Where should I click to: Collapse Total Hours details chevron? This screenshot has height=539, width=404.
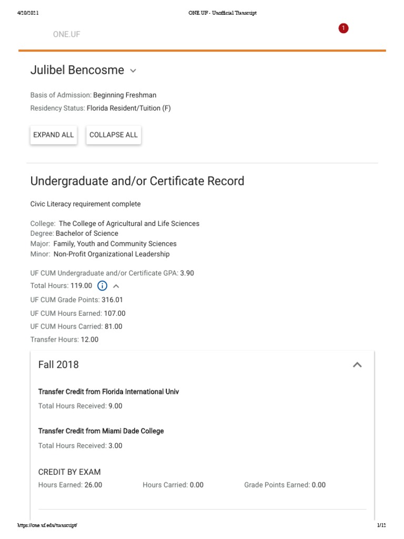tap(116, 286)
